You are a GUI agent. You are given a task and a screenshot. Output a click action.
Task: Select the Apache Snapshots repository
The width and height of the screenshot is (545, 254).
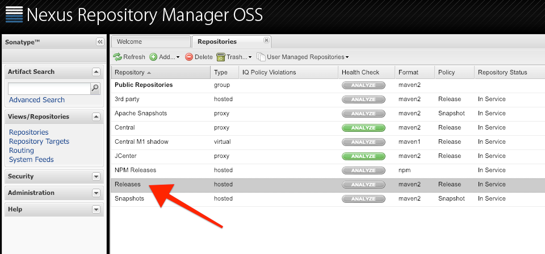(328, 114)
